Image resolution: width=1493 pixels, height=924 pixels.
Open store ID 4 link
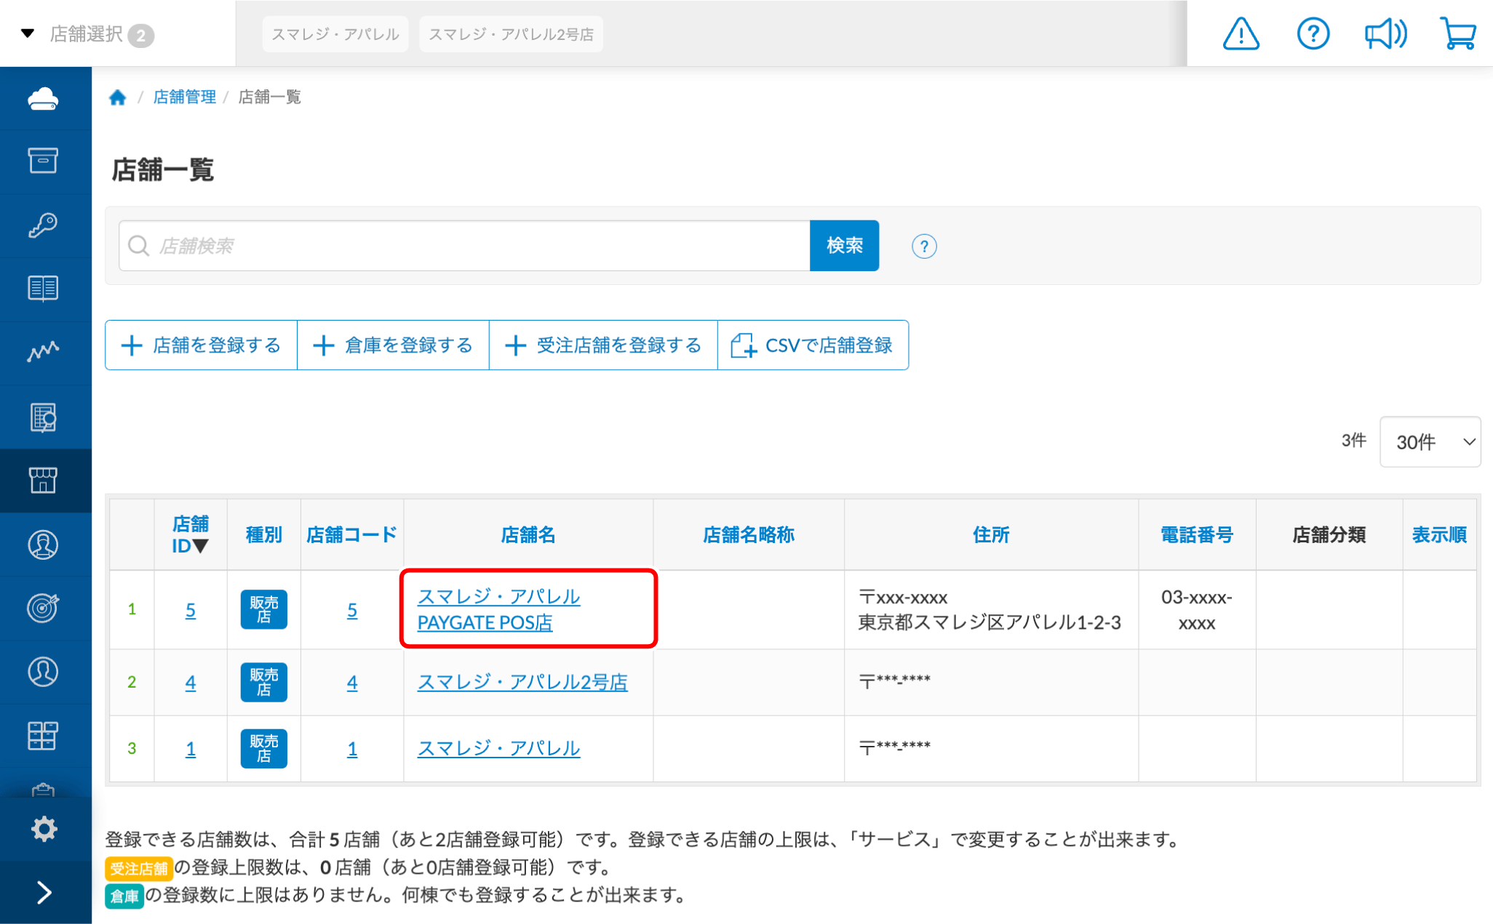pyautogui.click(x=191, y=683)
